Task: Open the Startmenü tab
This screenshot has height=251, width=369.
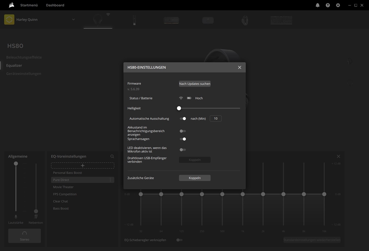Action: (29, 5)
